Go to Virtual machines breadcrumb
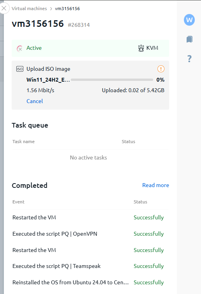Screen dimensions: 201x294 (29, 9)
